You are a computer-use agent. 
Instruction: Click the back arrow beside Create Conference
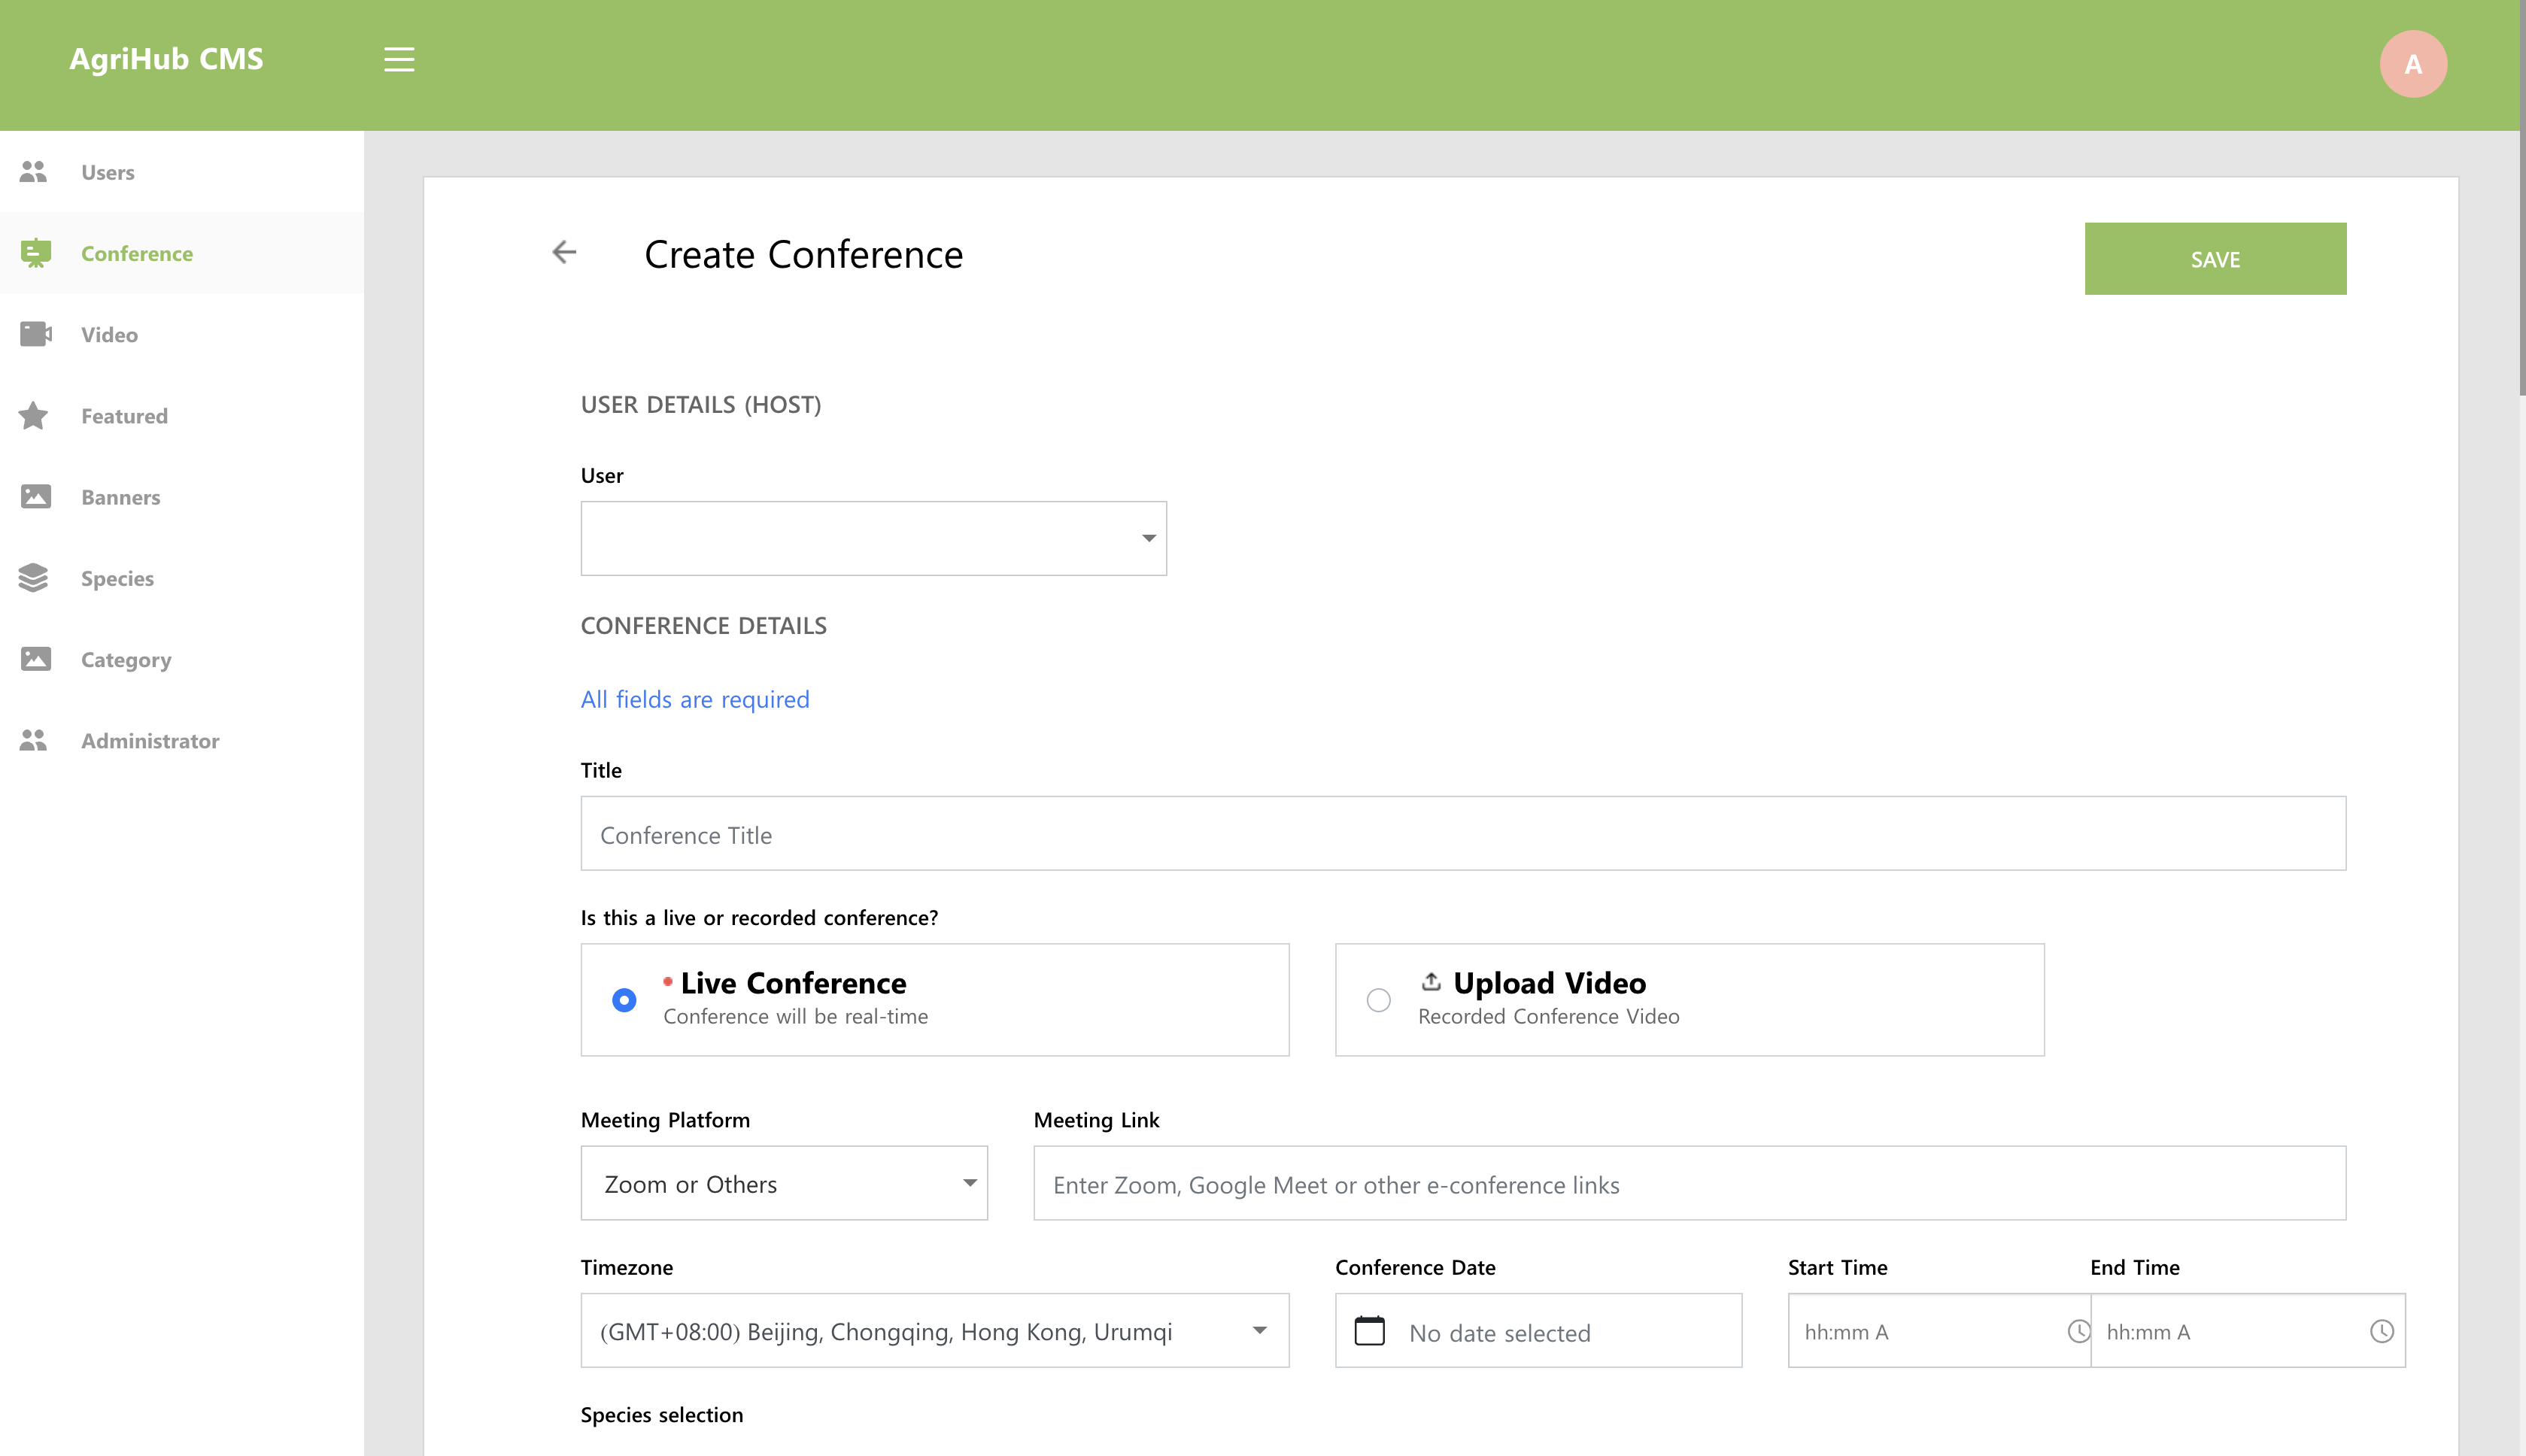coord(564,252)
